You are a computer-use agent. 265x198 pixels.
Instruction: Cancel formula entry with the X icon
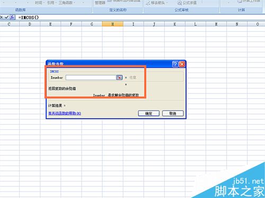point(2,17)
